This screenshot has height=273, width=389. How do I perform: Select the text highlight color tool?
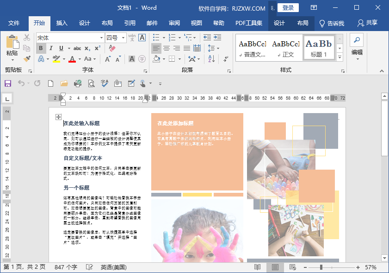pos(56,59)
